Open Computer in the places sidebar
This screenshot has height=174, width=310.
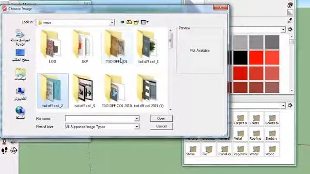click(x=20, y=94)
